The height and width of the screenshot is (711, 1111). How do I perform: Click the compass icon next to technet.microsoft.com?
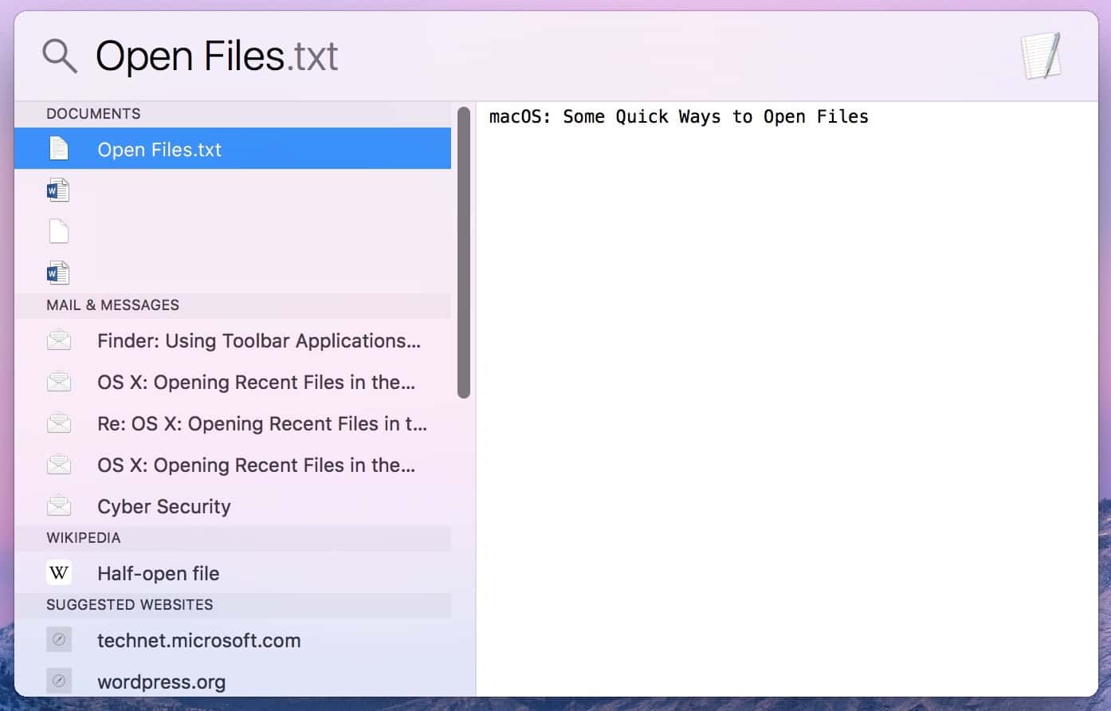click(x=59, y=640)
